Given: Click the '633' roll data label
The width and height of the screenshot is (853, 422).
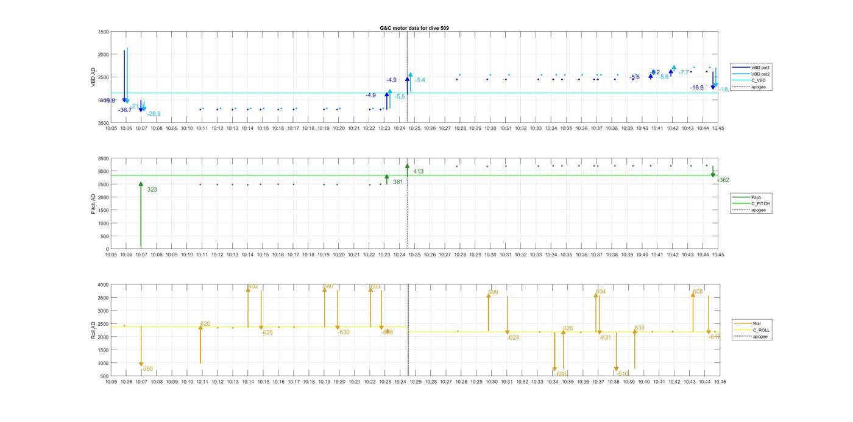Looking at the screenshot, I should click(x=639, y=328).
